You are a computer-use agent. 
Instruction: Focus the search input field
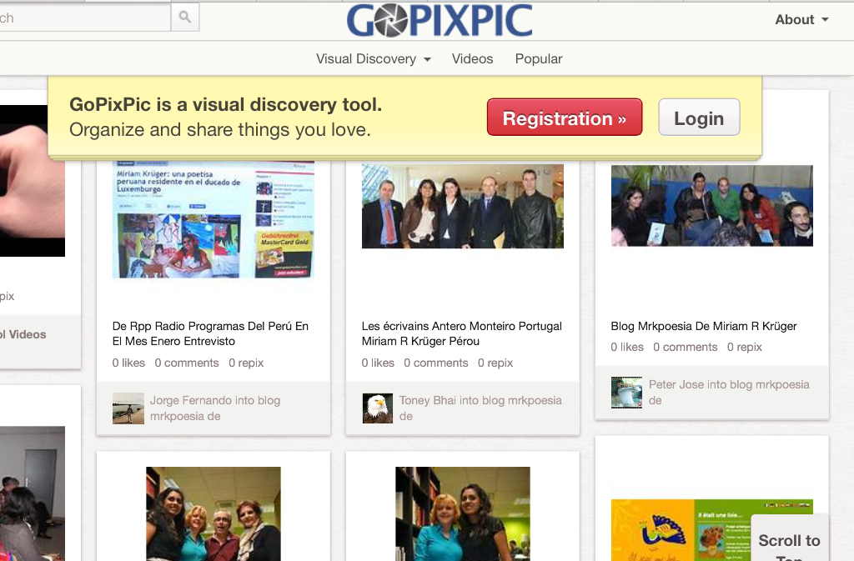85,18
